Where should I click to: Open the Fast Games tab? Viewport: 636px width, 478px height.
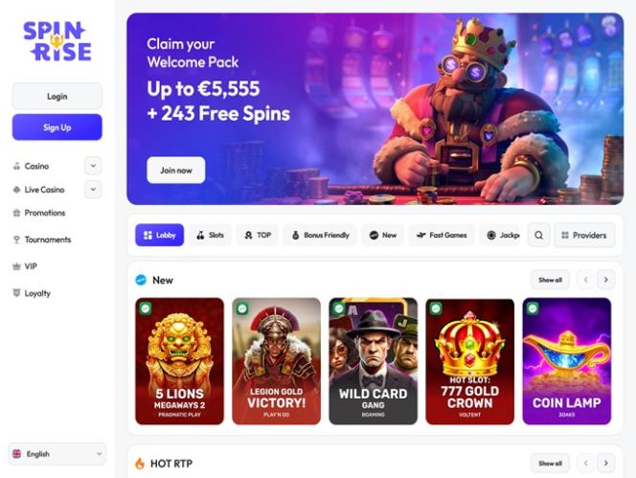[x=442, y=235]
